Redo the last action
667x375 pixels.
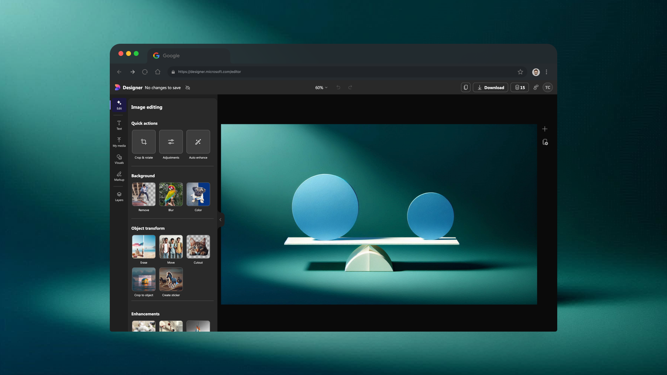350,87
